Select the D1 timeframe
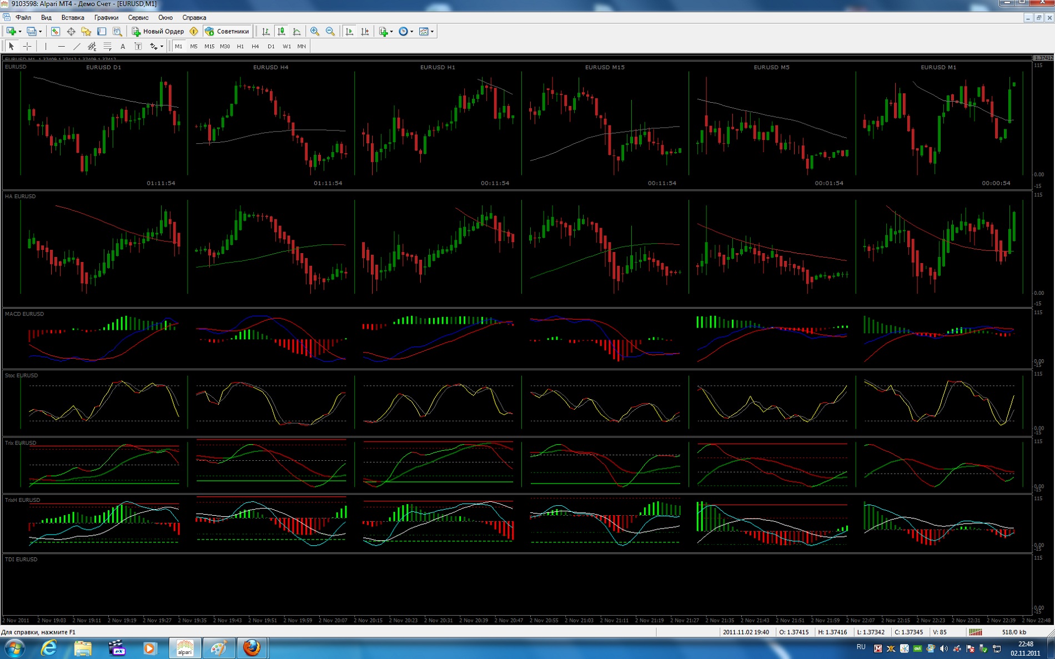1055x659 pixels. 271,47
